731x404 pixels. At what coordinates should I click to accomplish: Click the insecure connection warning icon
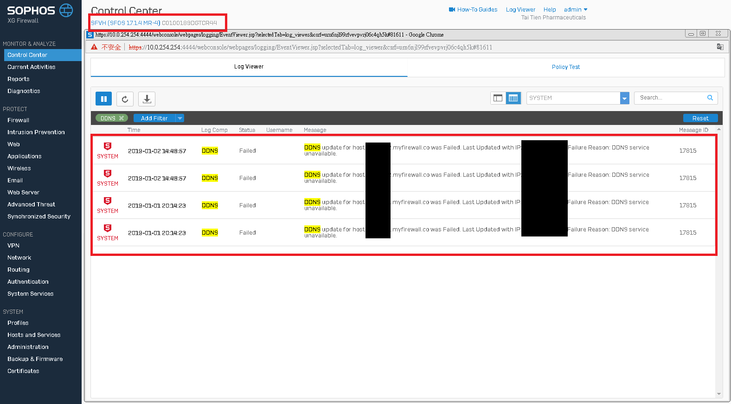click(94, 47)
